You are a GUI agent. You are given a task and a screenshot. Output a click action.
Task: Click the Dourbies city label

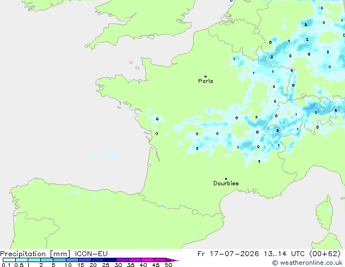226,183
